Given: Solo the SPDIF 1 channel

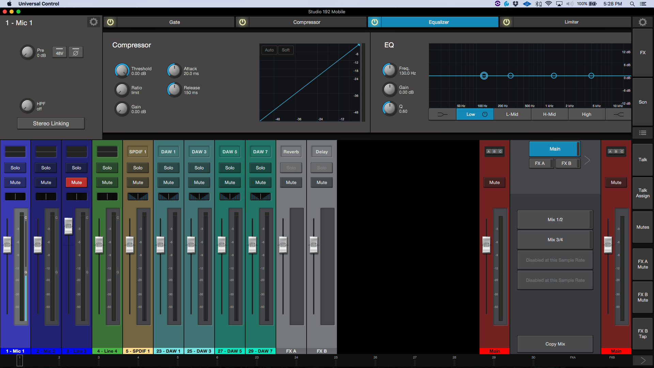Looking at the screenshot, I should coord(138,168).
